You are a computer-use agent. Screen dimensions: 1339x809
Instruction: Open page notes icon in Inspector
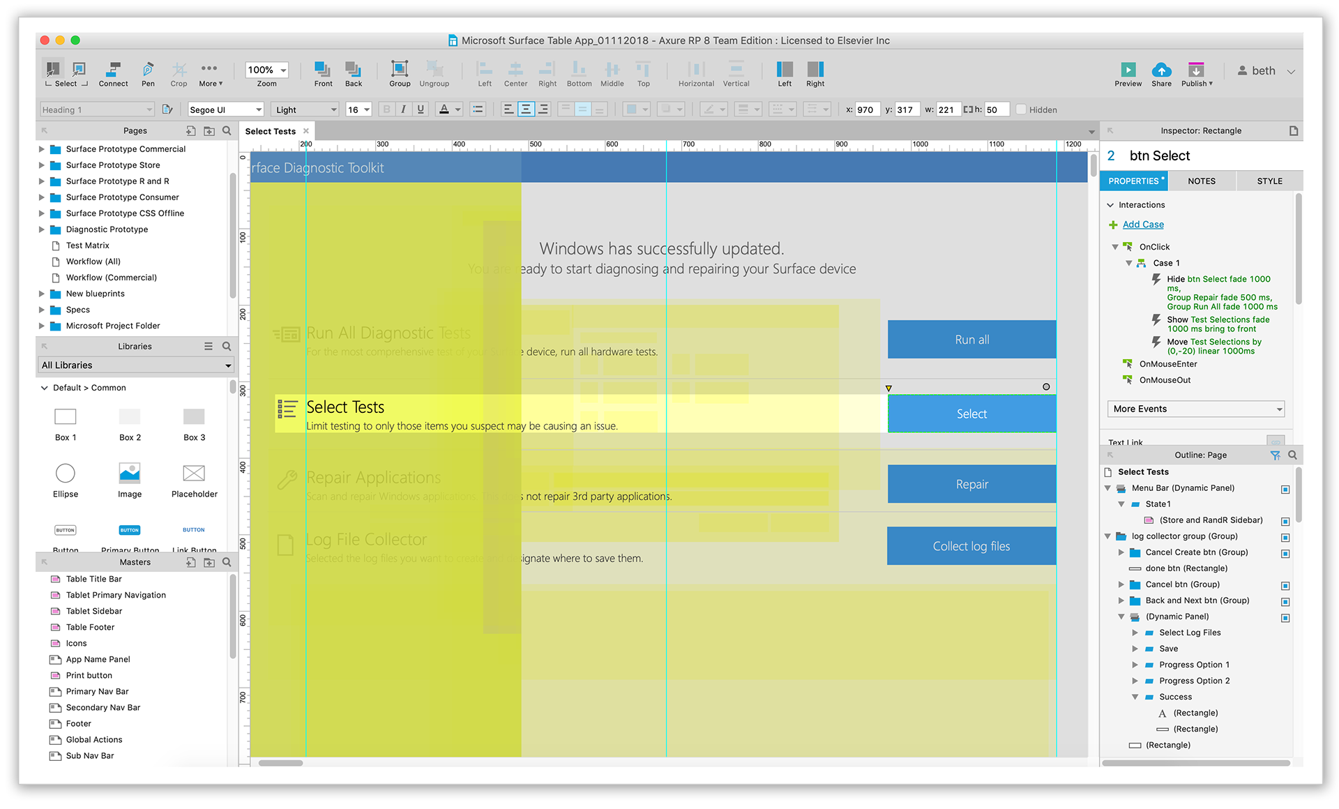tap(1294, 131)
